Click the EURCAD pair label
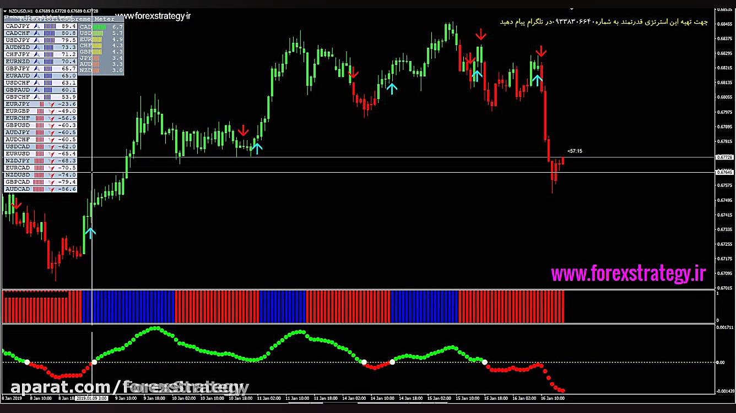This screenshot has height=413, width=736. click(x=18, y=168)
